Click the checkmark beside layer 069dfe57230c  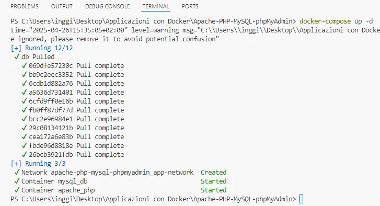coord(24,66)
